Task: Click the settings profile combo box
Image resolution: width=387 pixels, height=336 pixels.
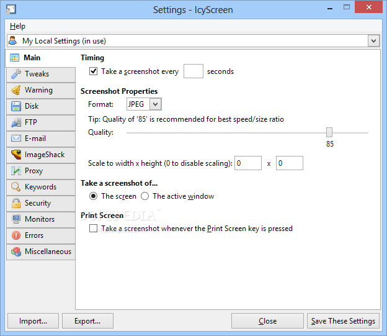Action: coord(193,41)
